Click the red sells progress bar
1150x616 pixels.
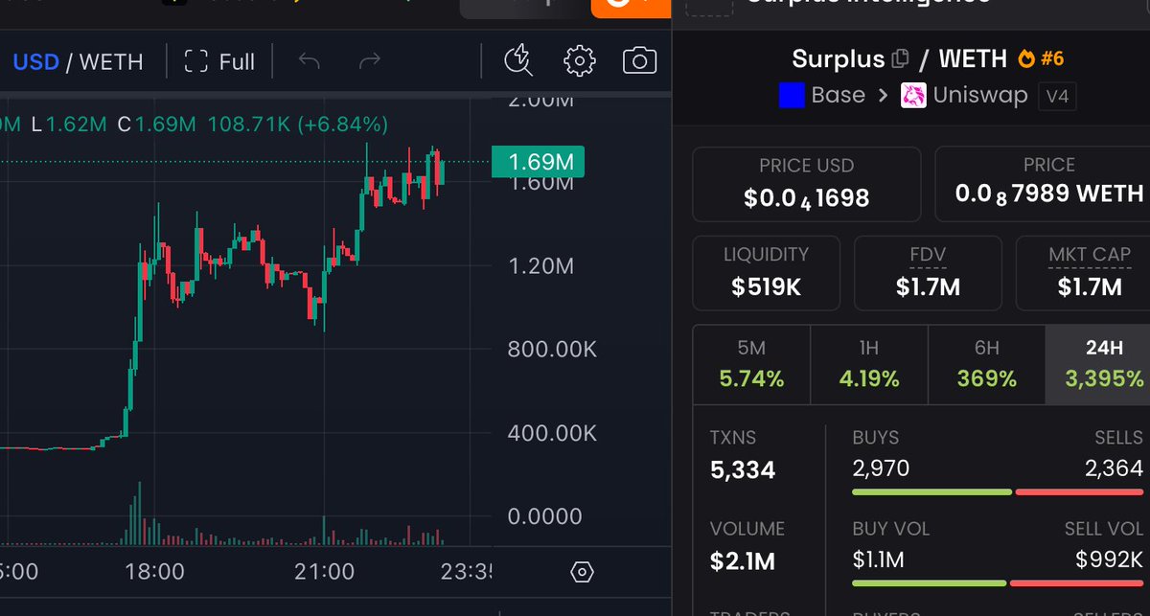tap(1080, 492)
